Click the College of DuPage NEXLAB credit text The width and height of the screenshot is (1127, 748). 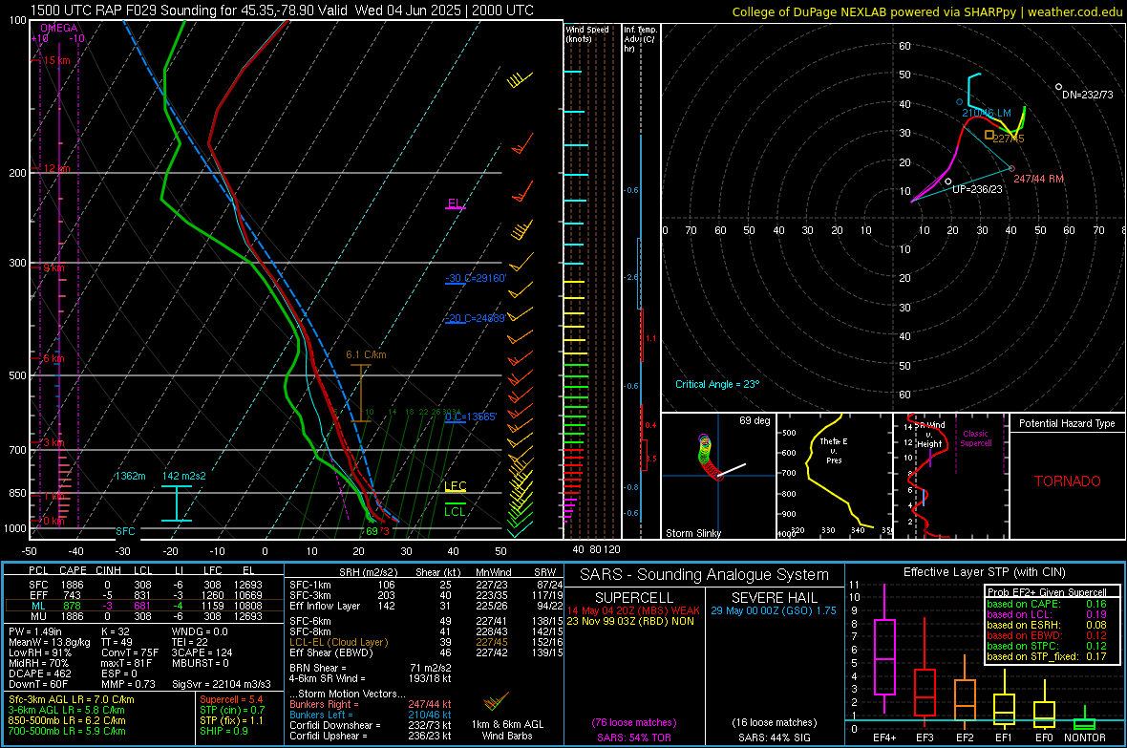click(x=926, y=11)
